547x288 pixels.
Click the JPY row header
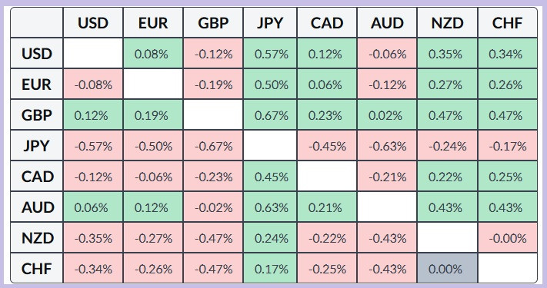tap(37, 146)
